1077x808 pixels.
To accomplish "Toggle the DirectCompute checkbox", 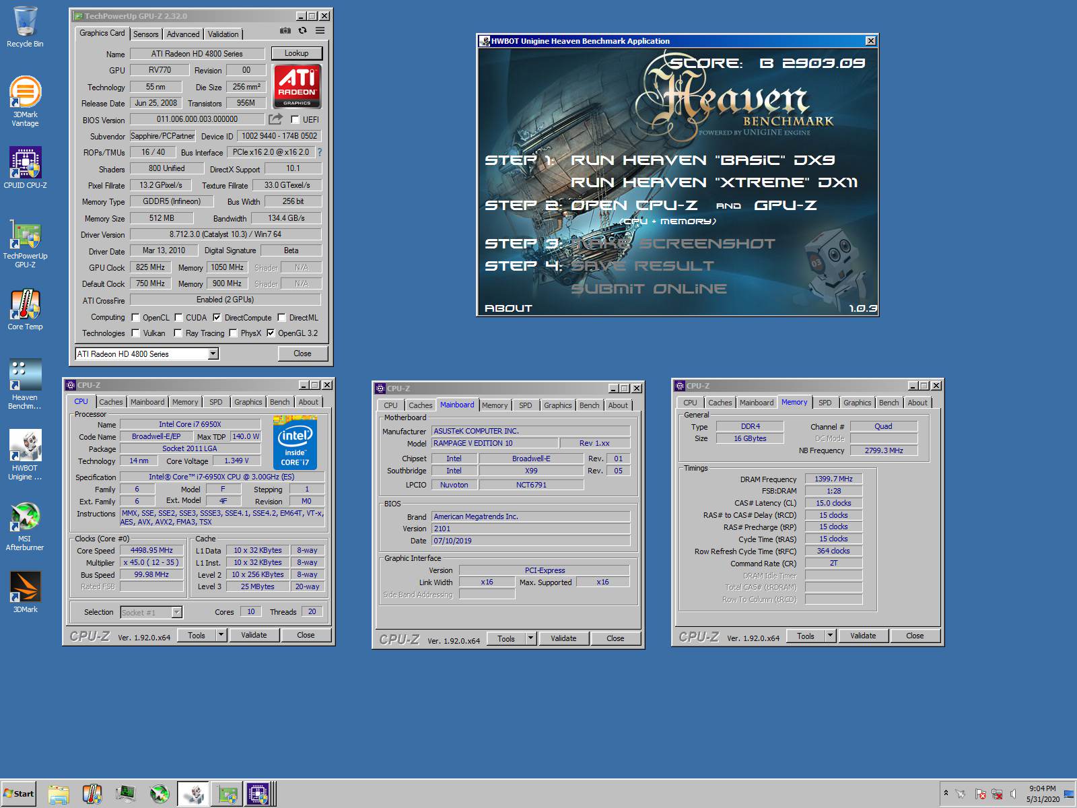I will 217,318.
